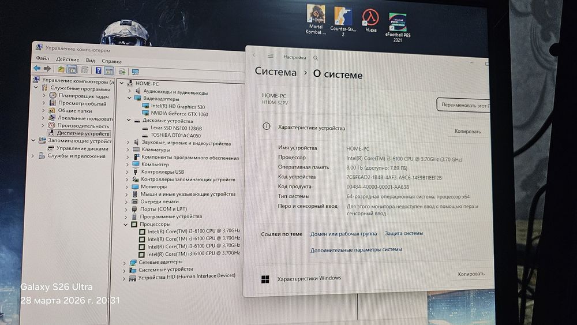Click the Windows logo beside Характеристики Windows
The image size is (577, 325).
pyautogui.click(x=265, y=279)
